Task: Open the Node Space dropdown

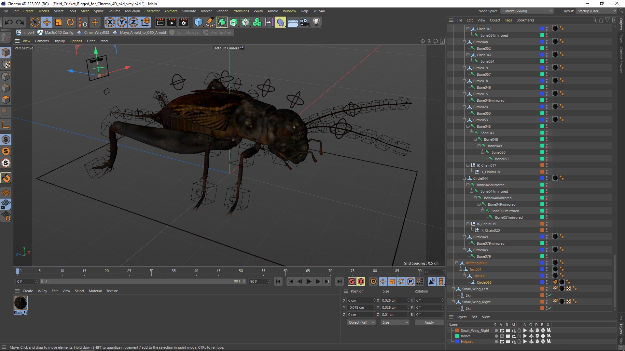Action: [527, 11]
